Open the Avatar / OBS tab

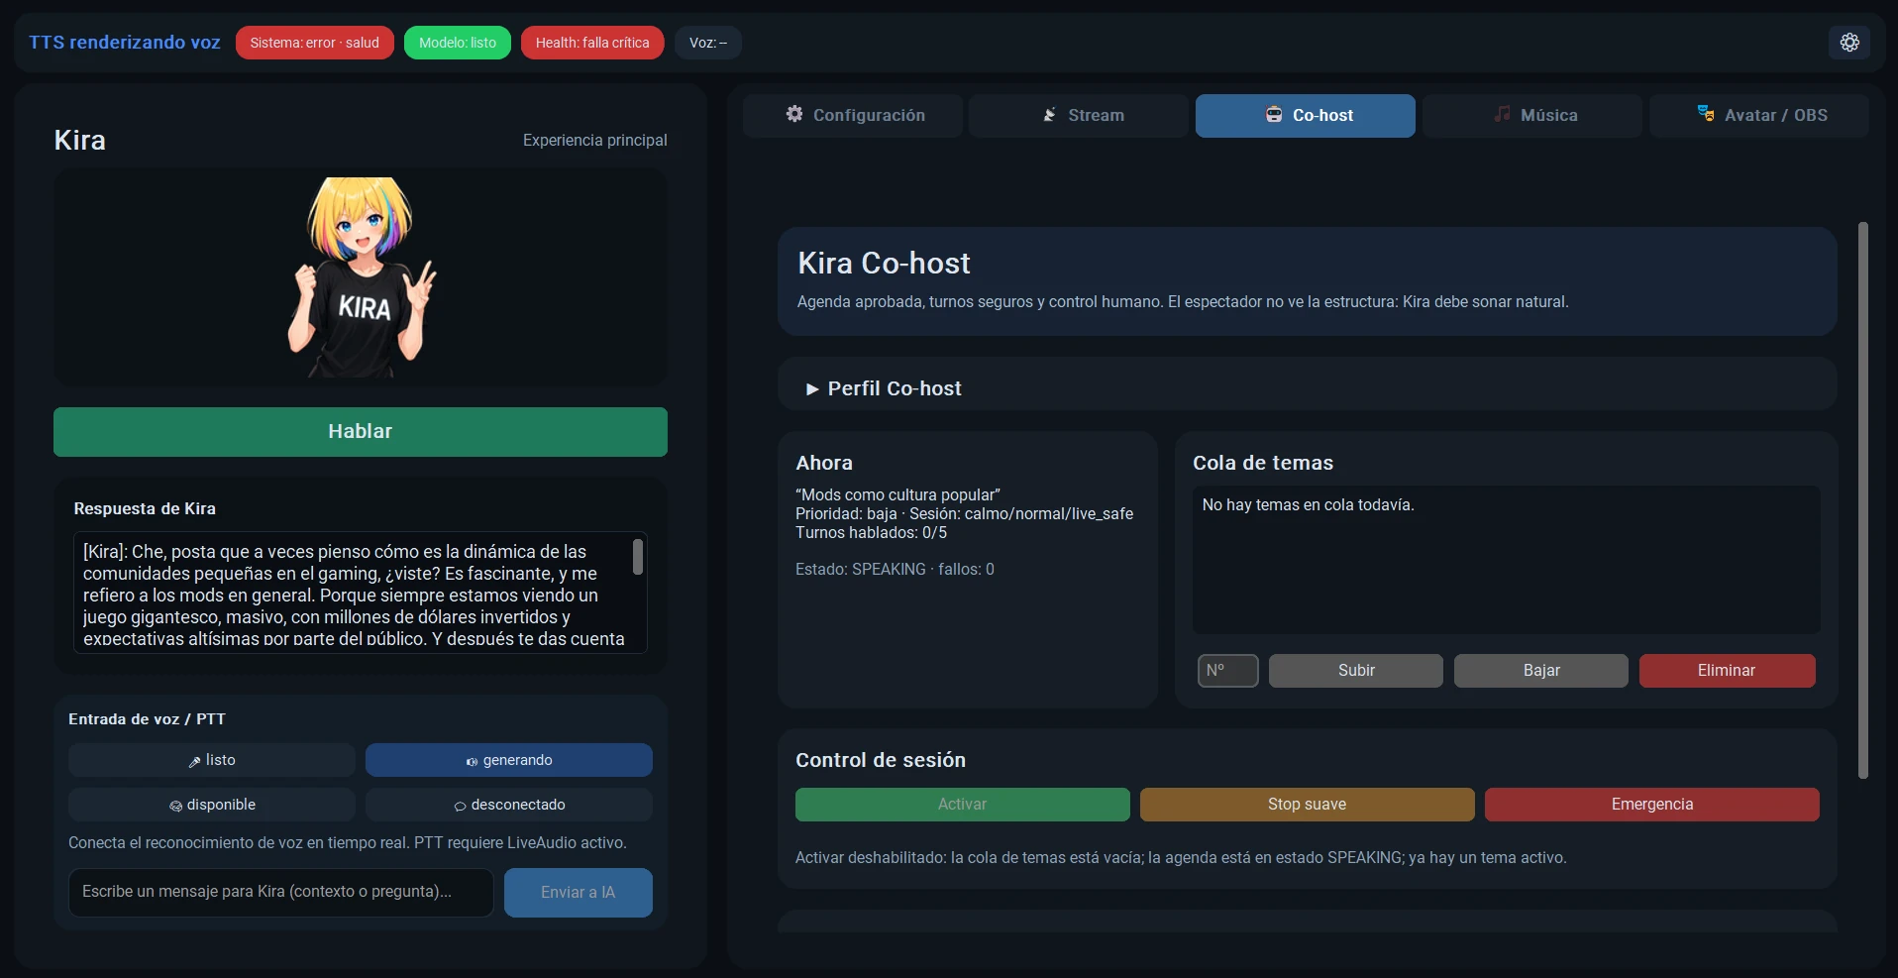[x=1759, y=115]
